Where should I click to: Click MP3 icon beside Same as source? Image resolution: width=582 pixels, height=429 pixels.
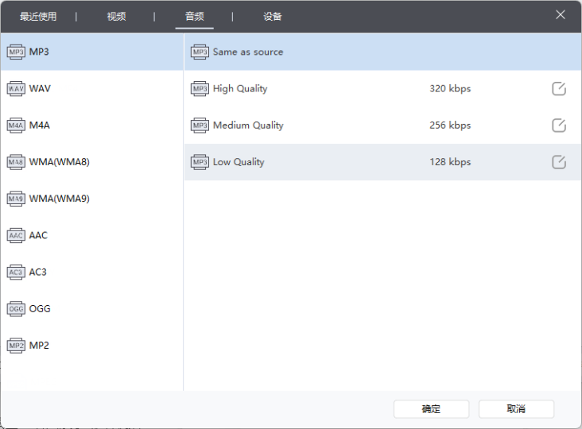point(200,52)
